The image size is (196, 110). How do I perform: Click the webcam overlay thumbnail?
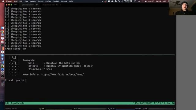tap(183, 8)
